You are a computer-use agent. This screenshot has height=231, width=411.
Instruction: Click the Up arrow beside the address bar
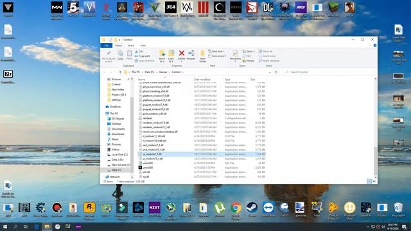[120, 72]
